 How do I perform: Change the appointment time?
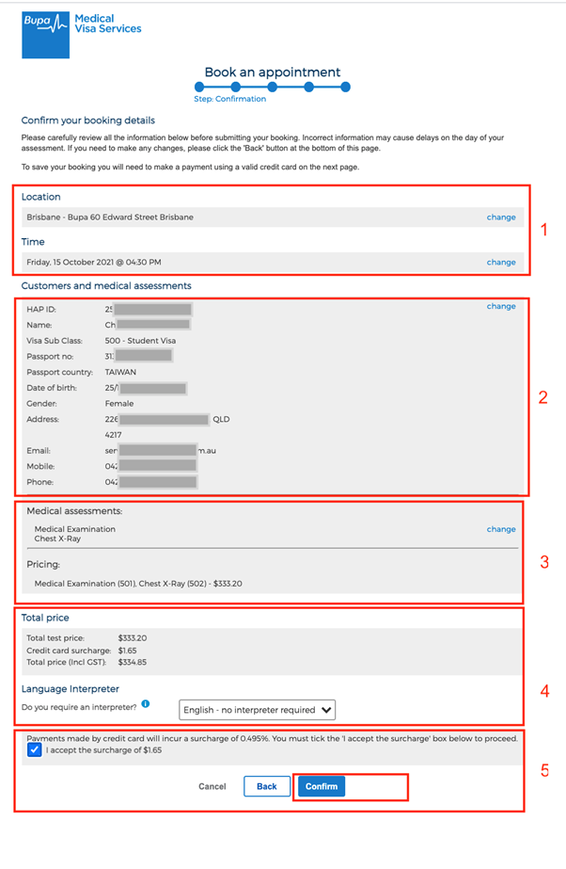click(500, 263)
